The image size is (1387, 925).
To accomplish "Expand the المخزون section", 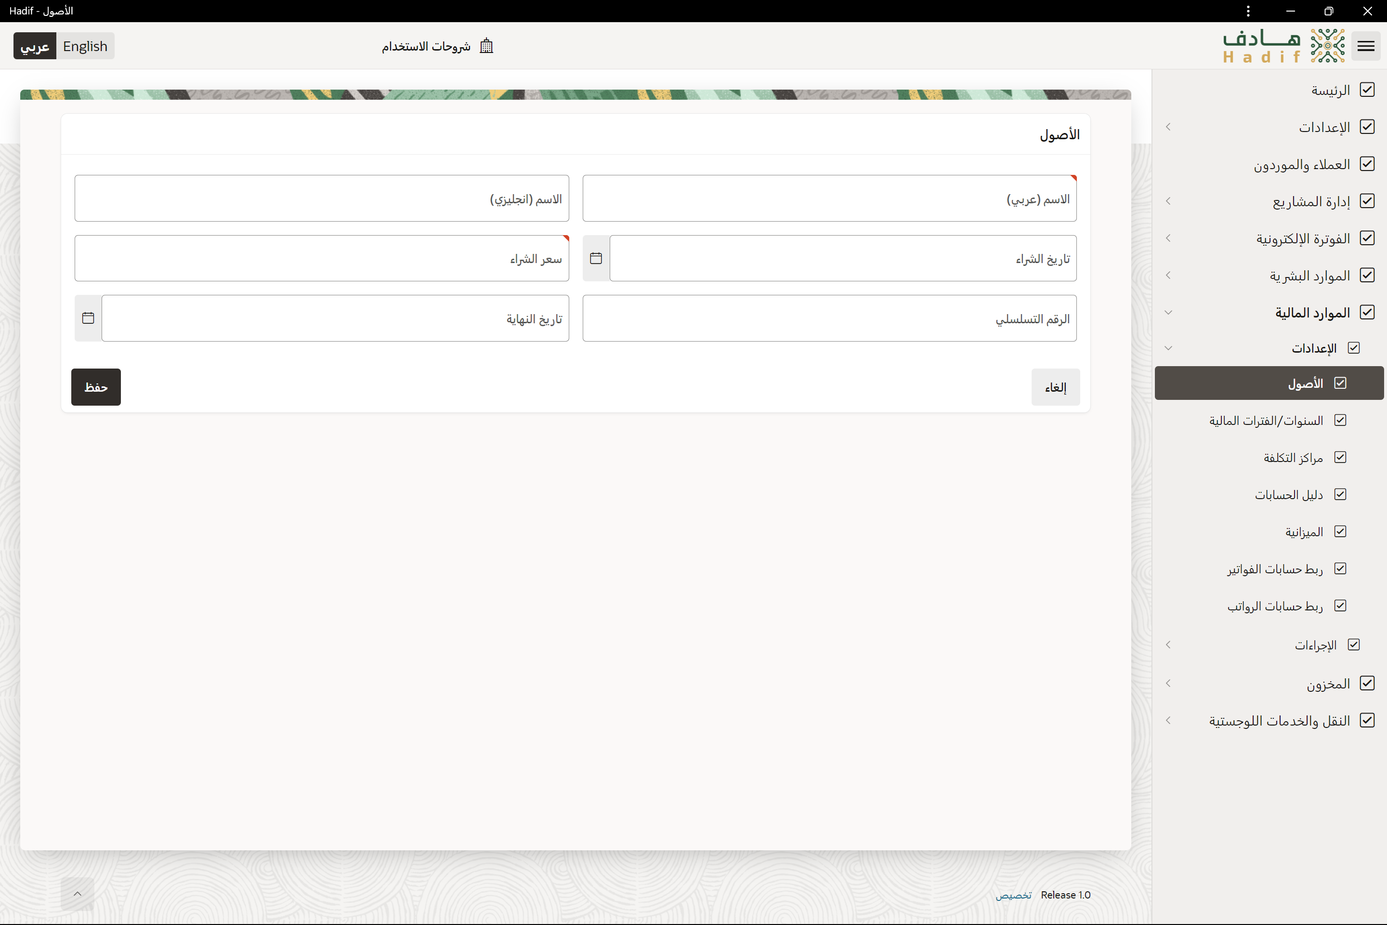I will [1168, 683].
